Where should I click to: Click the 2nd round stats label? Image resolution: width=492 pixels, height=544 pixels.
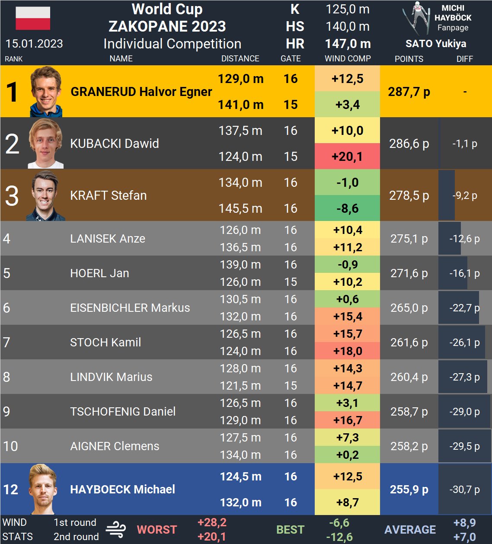coord(76,537)
